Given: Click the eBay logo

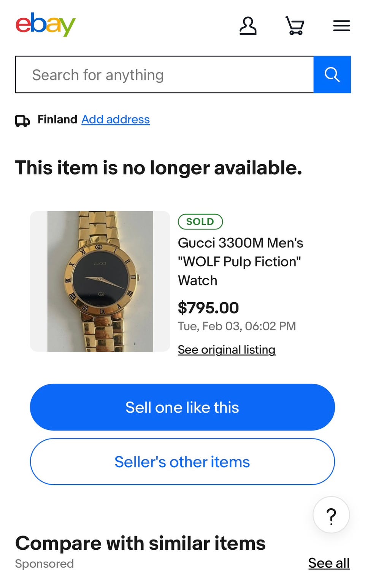Looking at the screenshot, I should tap(46, 24).
